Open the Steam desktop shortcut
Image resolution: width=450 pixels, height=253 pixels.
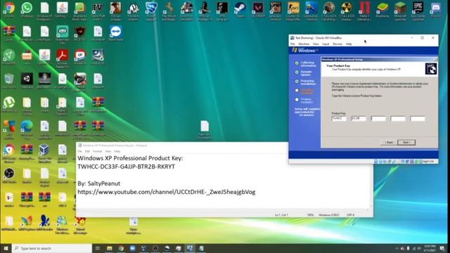pyautogui.click(x=240, y=8)
